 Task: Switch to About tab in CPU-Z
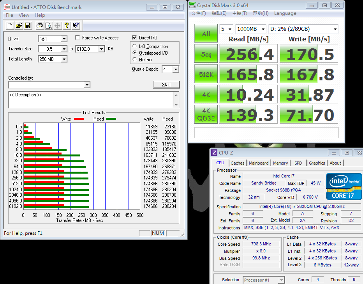[x=335, y=163]
